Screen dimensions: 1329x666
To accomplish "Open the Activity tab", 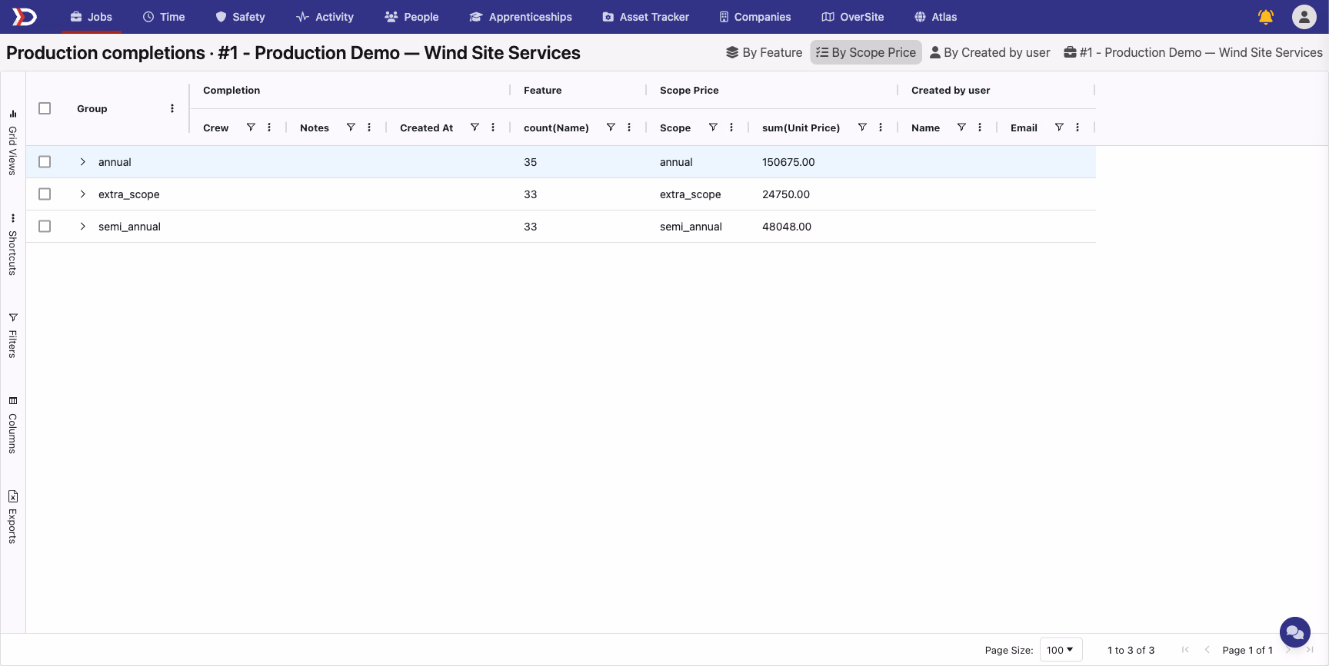I will [x=325, y=17].
